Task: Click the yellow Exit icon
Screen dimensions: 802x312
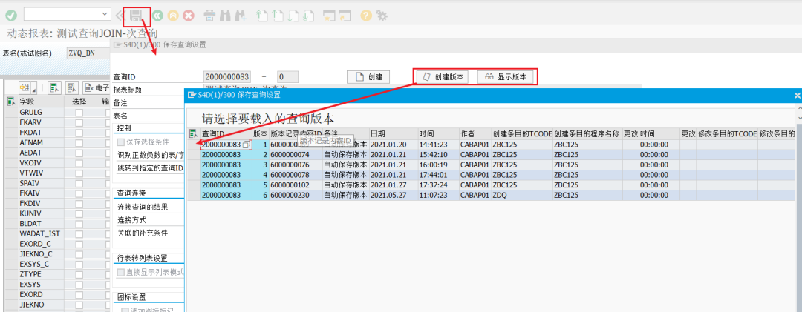Action: point(173,16)
